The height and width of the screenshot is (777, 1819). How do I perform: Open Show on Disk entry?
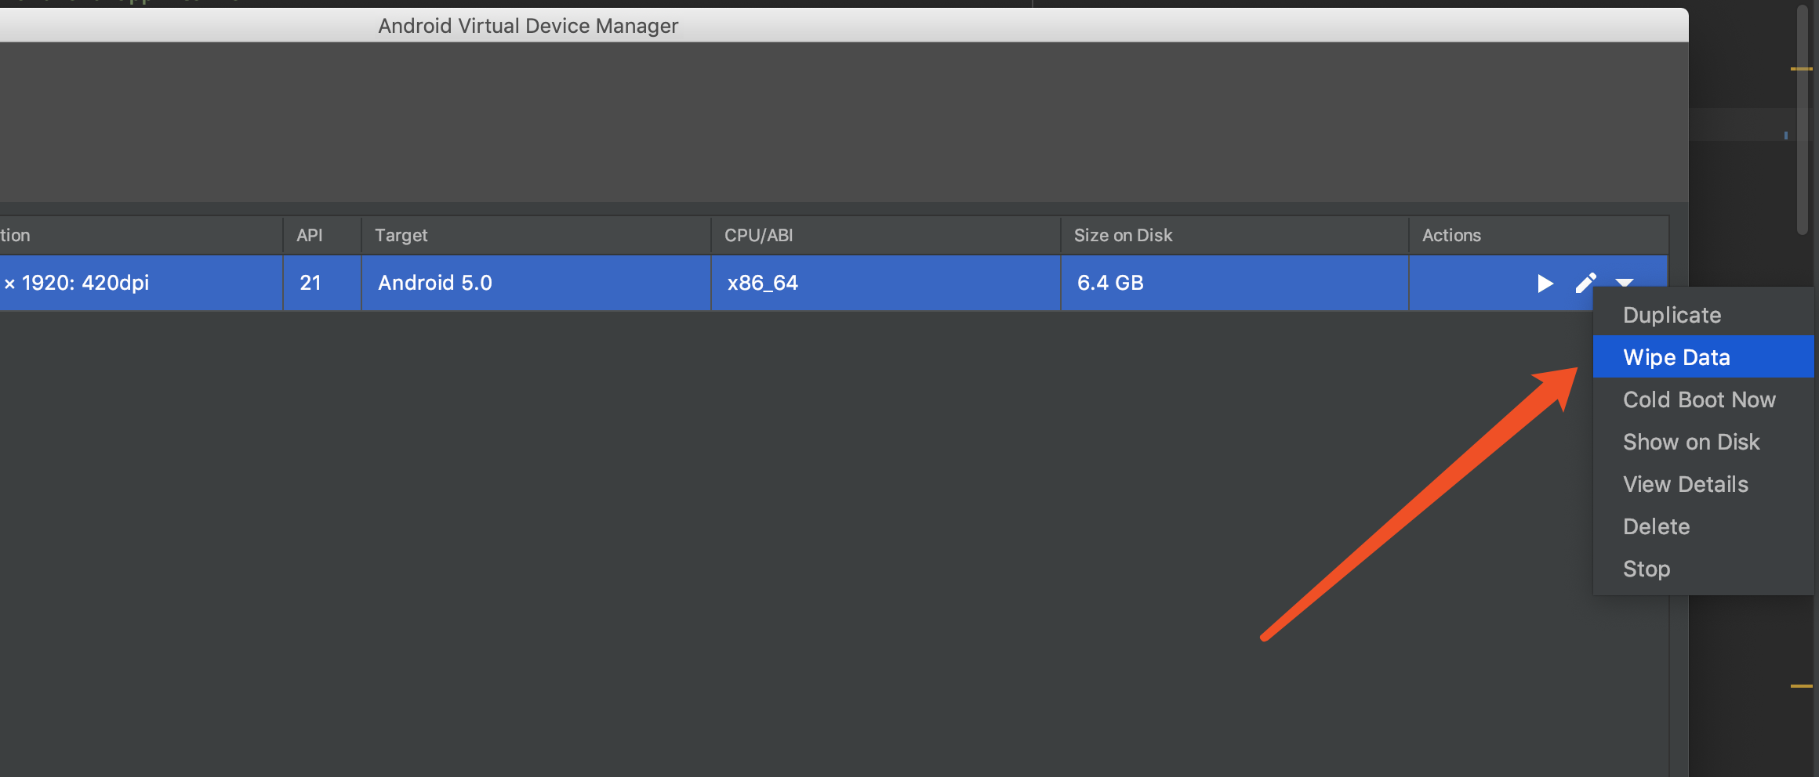point(1703,442)
